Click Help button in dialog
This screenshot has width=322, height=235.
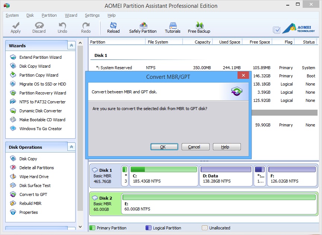227,147
